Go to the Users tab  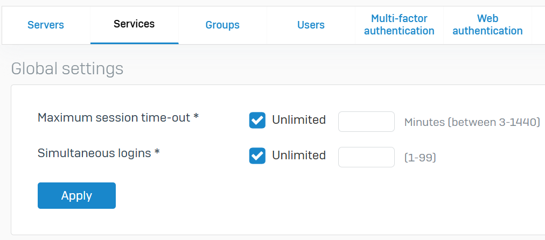pos(311,25)
